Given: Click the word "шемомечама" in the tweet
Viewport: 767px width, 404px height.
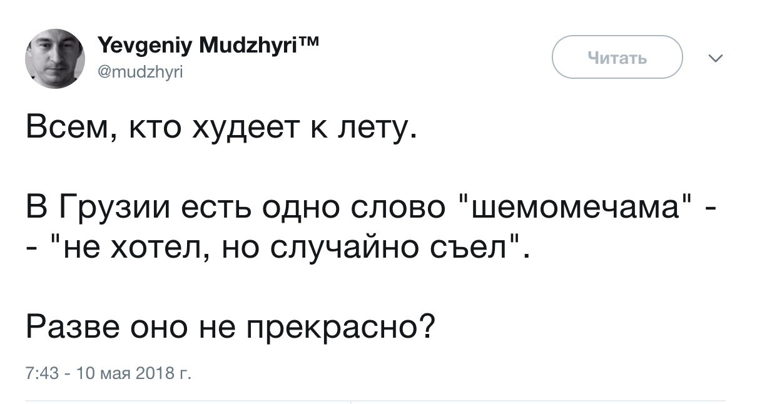Looking at the screenshot, I should click(x=573, y=205).
